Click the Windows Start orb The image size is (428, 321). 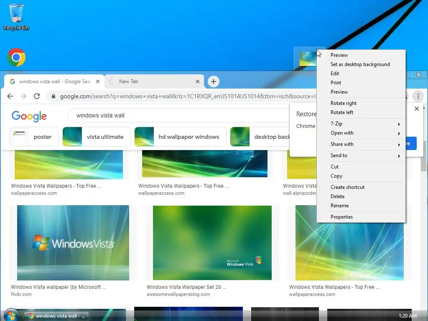10,315
